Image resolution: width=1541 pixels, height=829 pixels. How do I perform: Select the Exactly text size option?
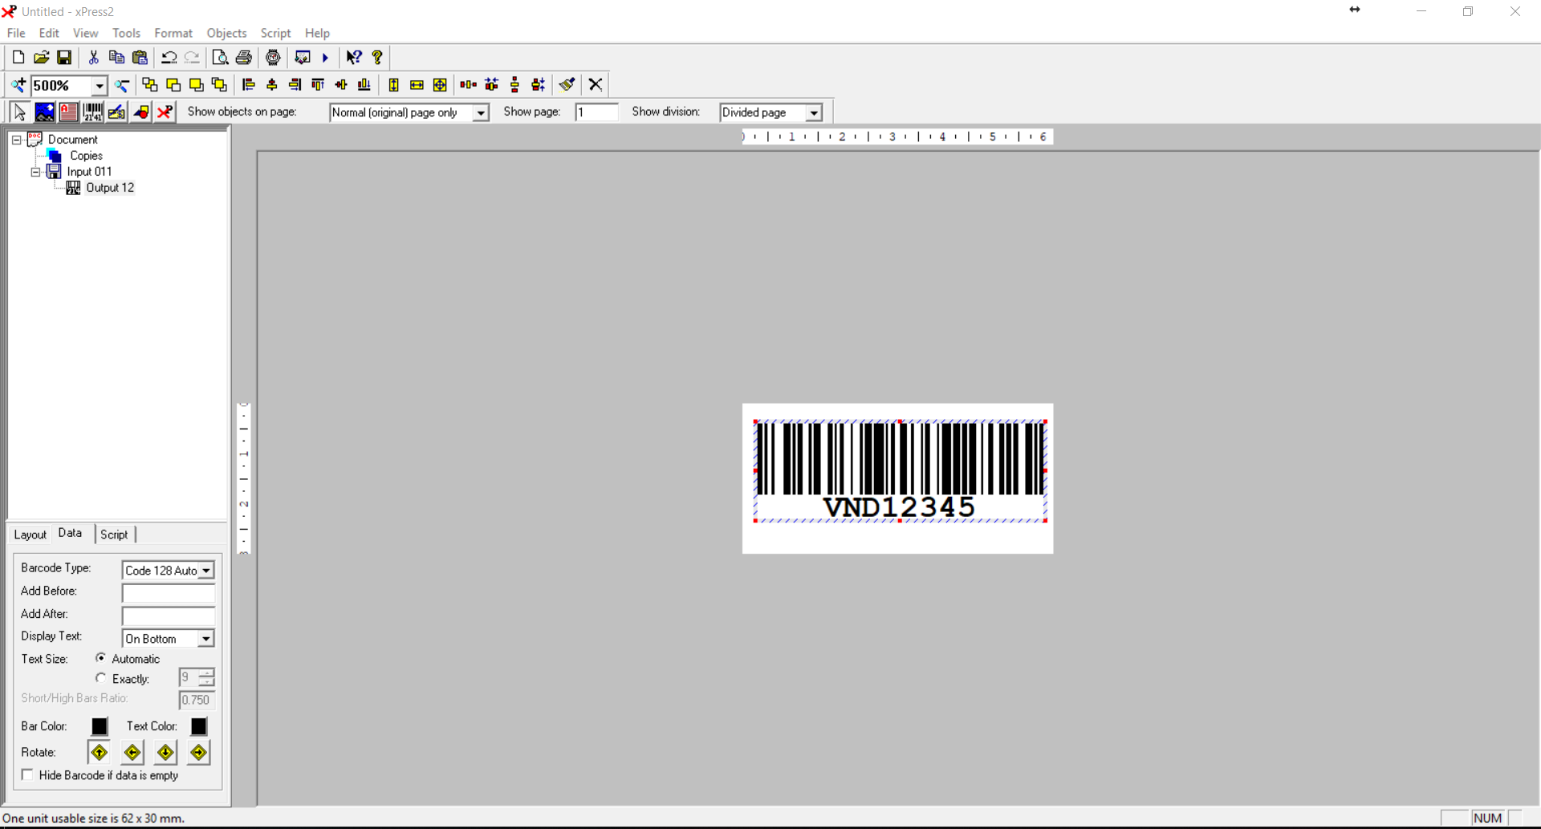tap(101, 679)
